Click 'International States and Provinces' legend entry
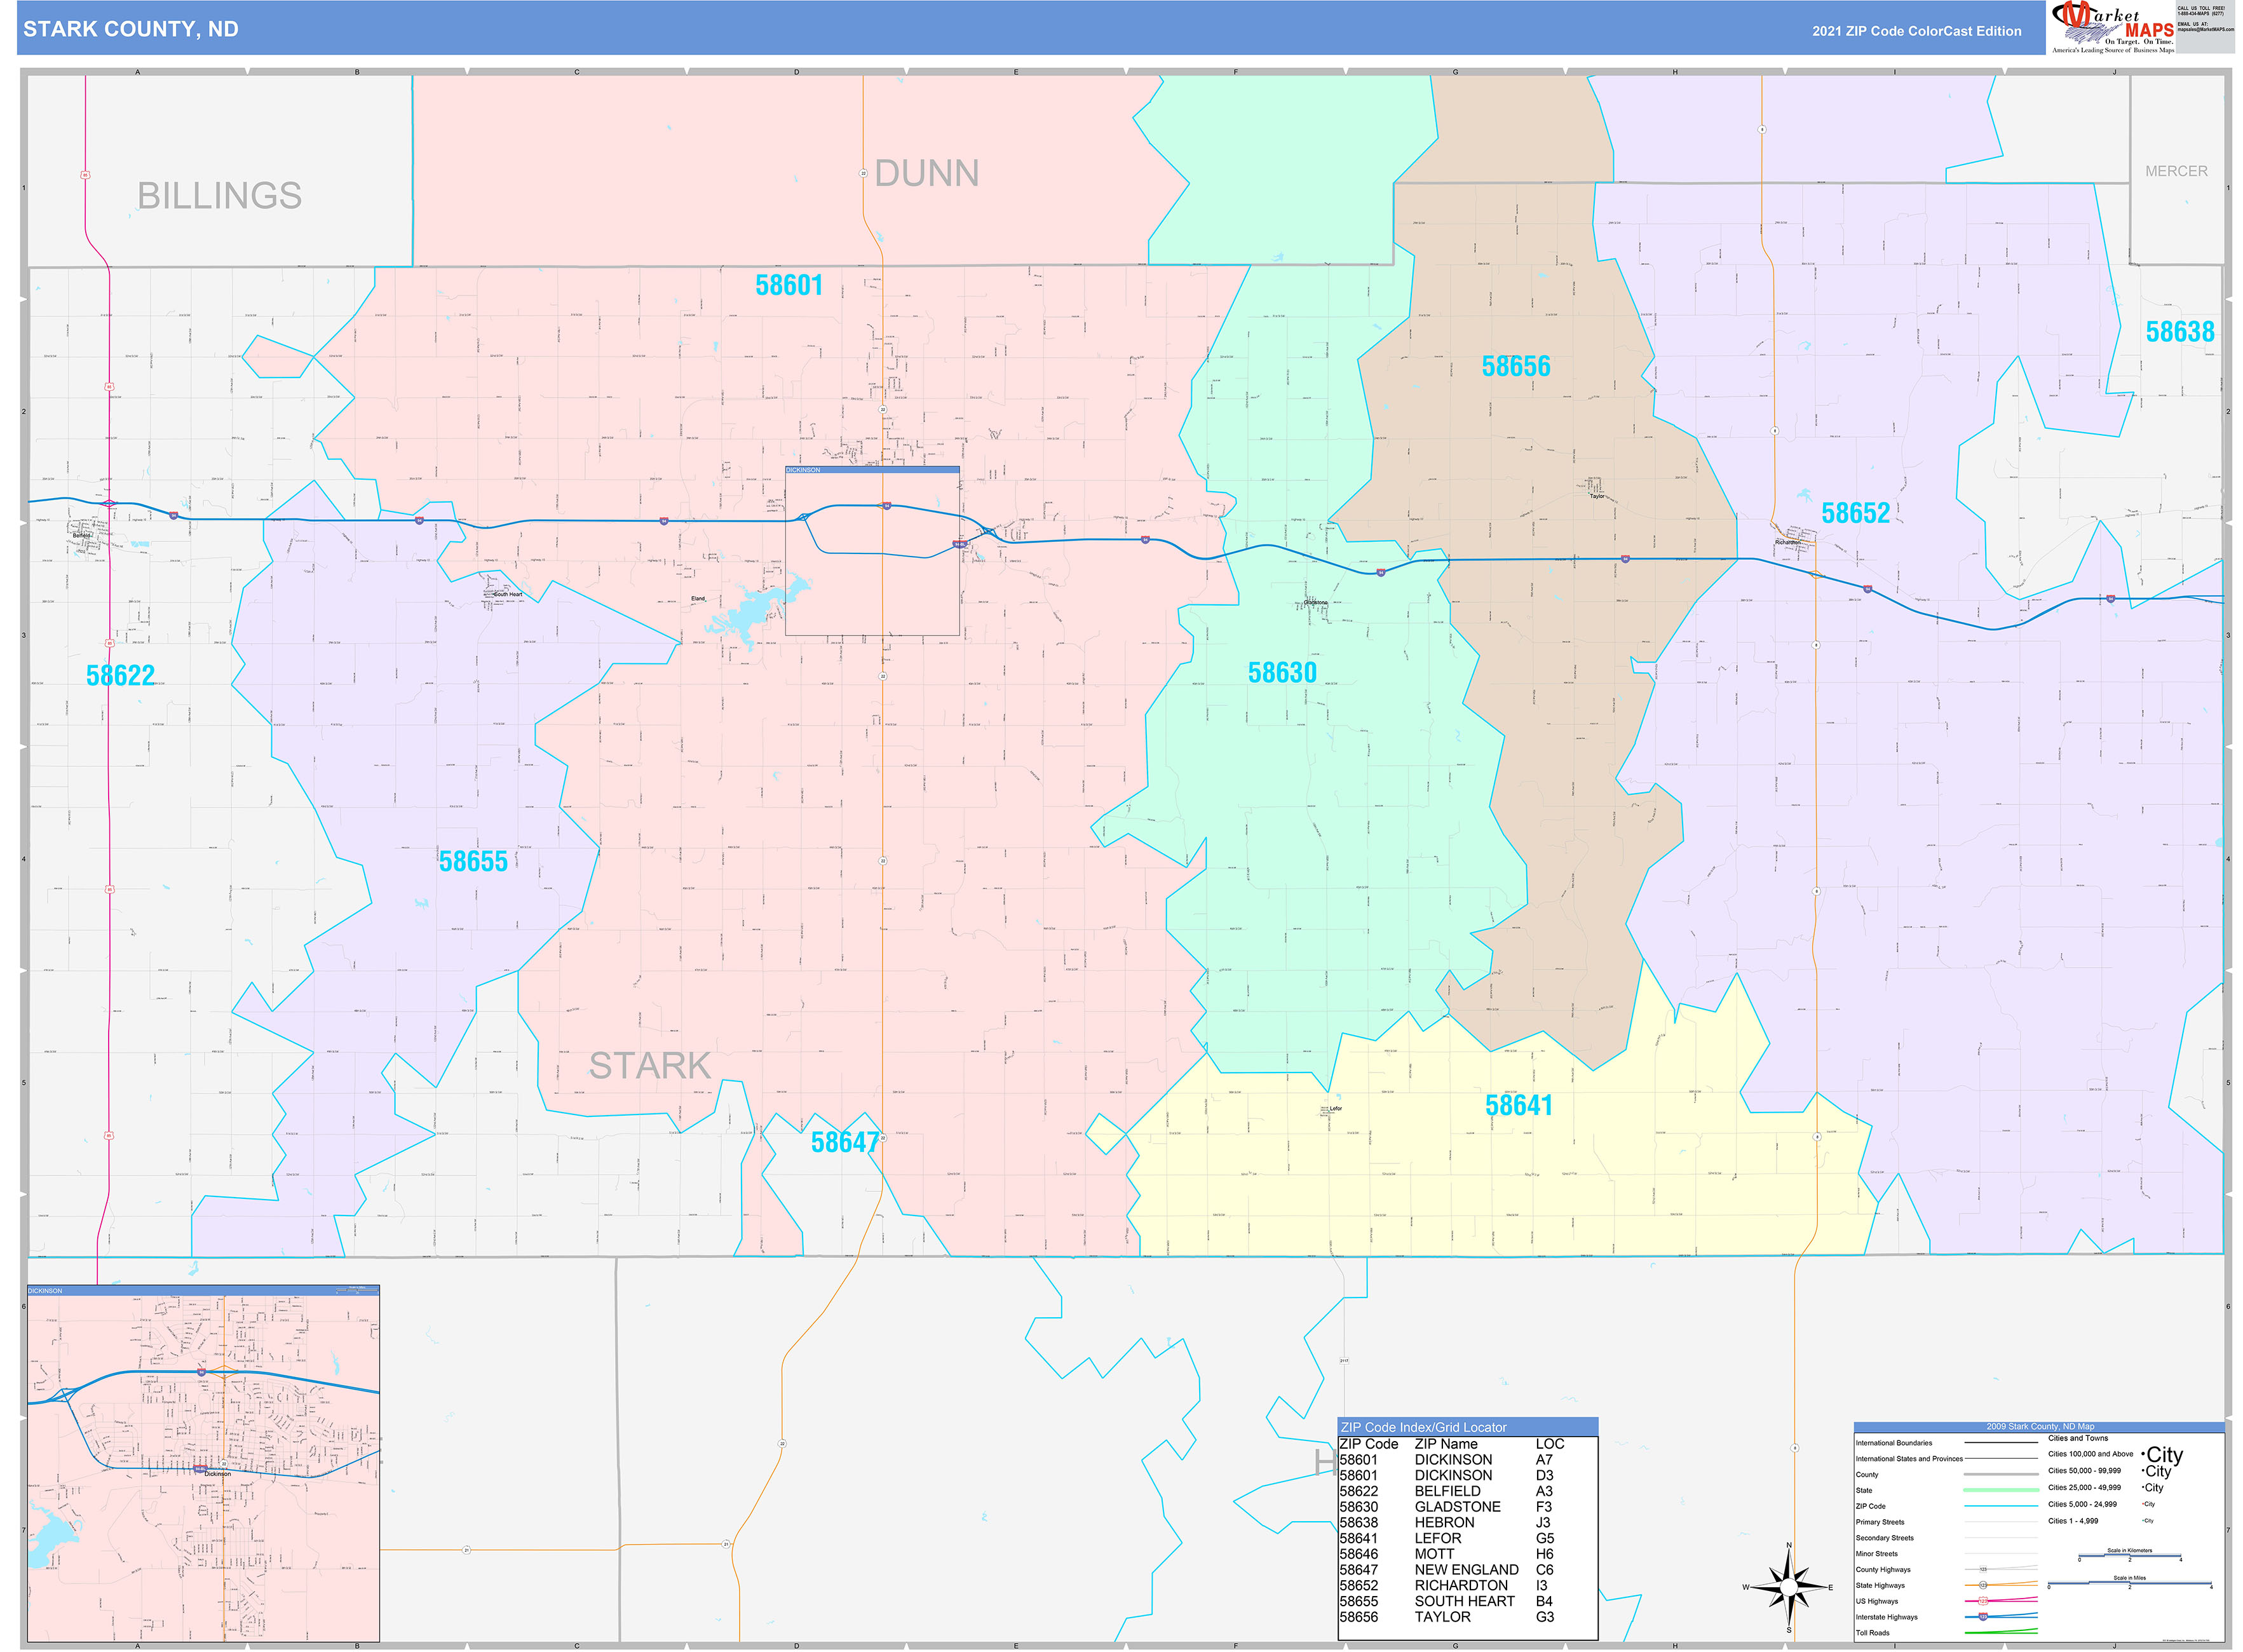Viewport: 2243px width, 1652px height. click(x=1908, y=1459)
